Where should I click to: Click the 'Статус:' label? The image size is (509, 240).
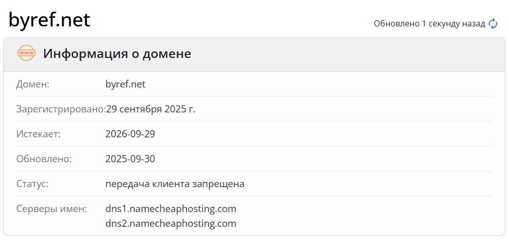[32, 184]
